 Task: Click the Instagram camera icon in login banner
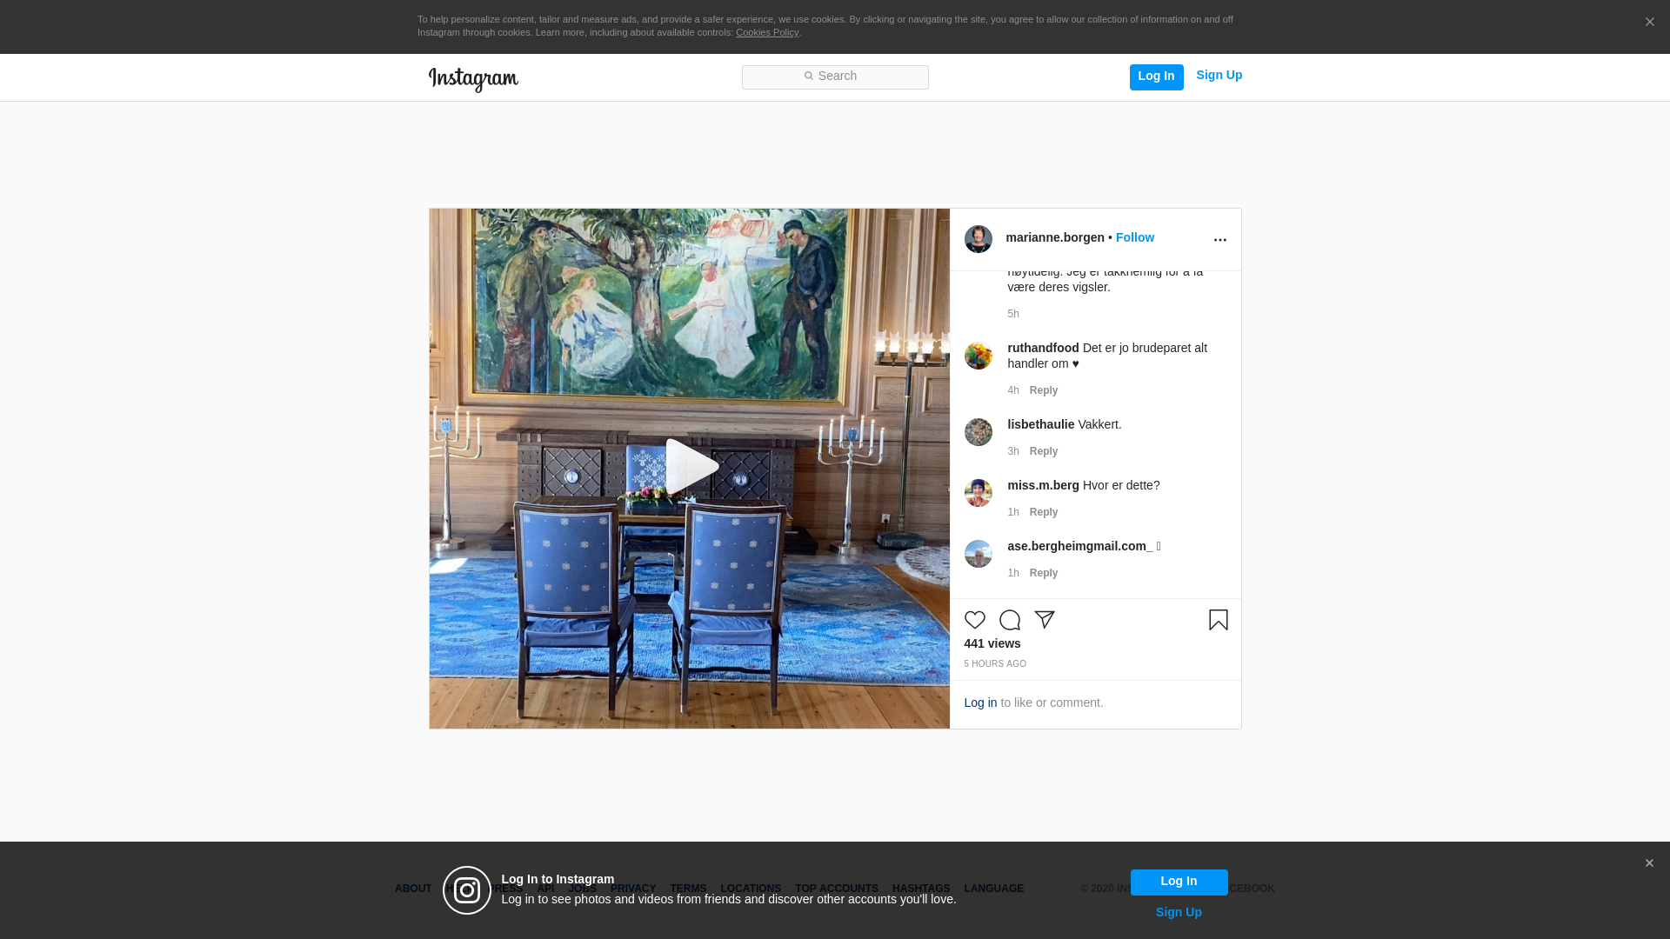(467, 890)
